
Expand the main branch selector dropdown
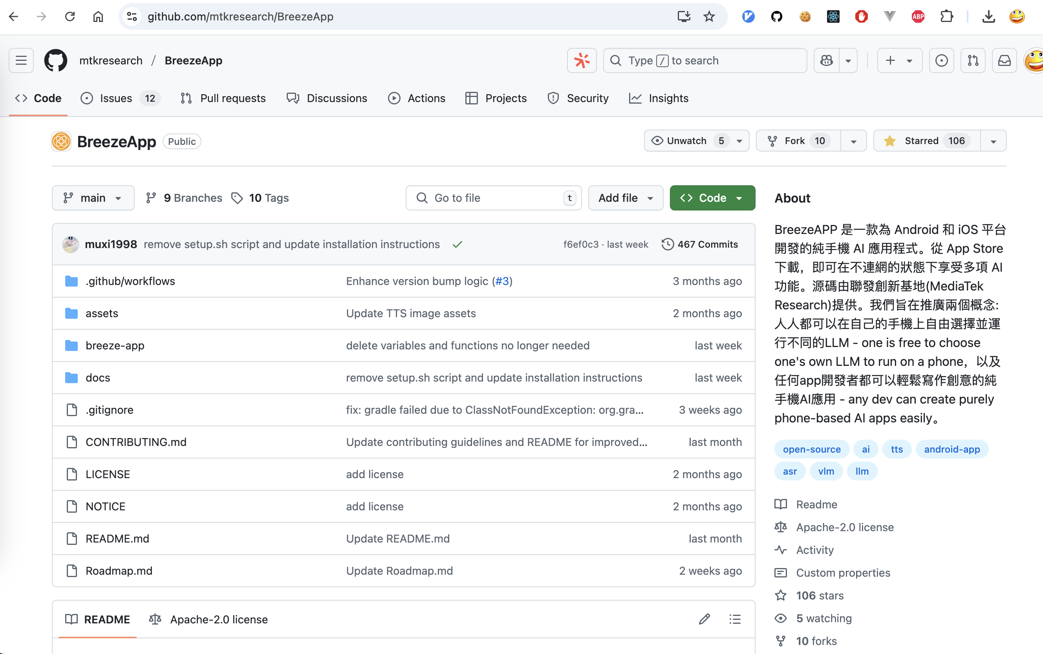(x=93, y=198)
